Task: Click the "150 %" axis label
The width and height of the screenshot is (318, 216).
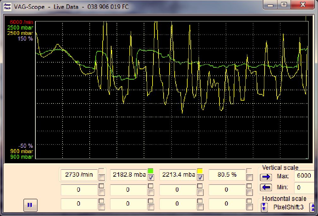Action: tap(25, 39)
